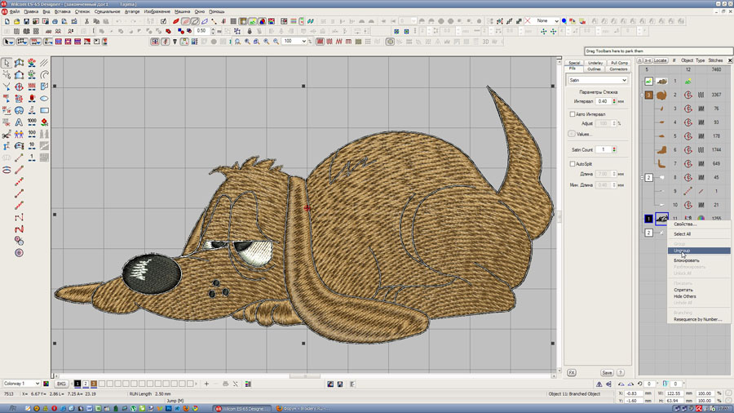The height and width of the screenshot is (413, 734).
Task: Select the scissors trim tool in toolbox
Action: pyautogui.click(x=7, y=134)
